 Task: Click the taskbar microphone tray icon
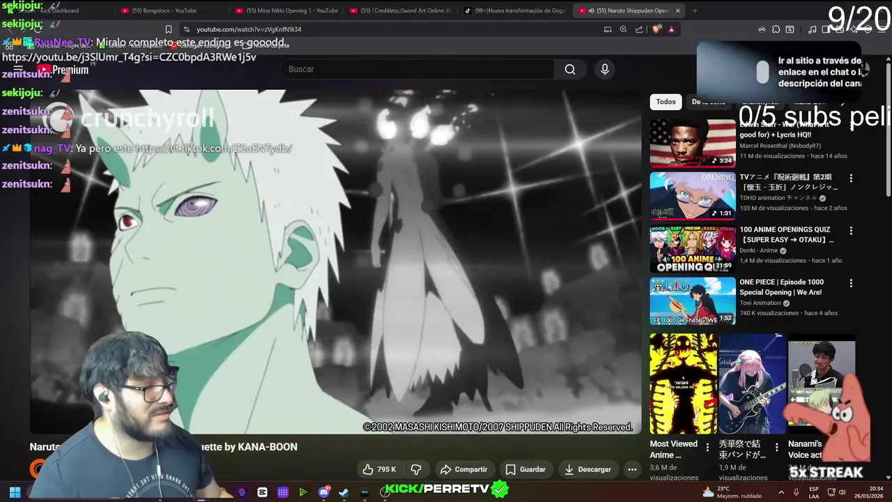coord(796,492)
